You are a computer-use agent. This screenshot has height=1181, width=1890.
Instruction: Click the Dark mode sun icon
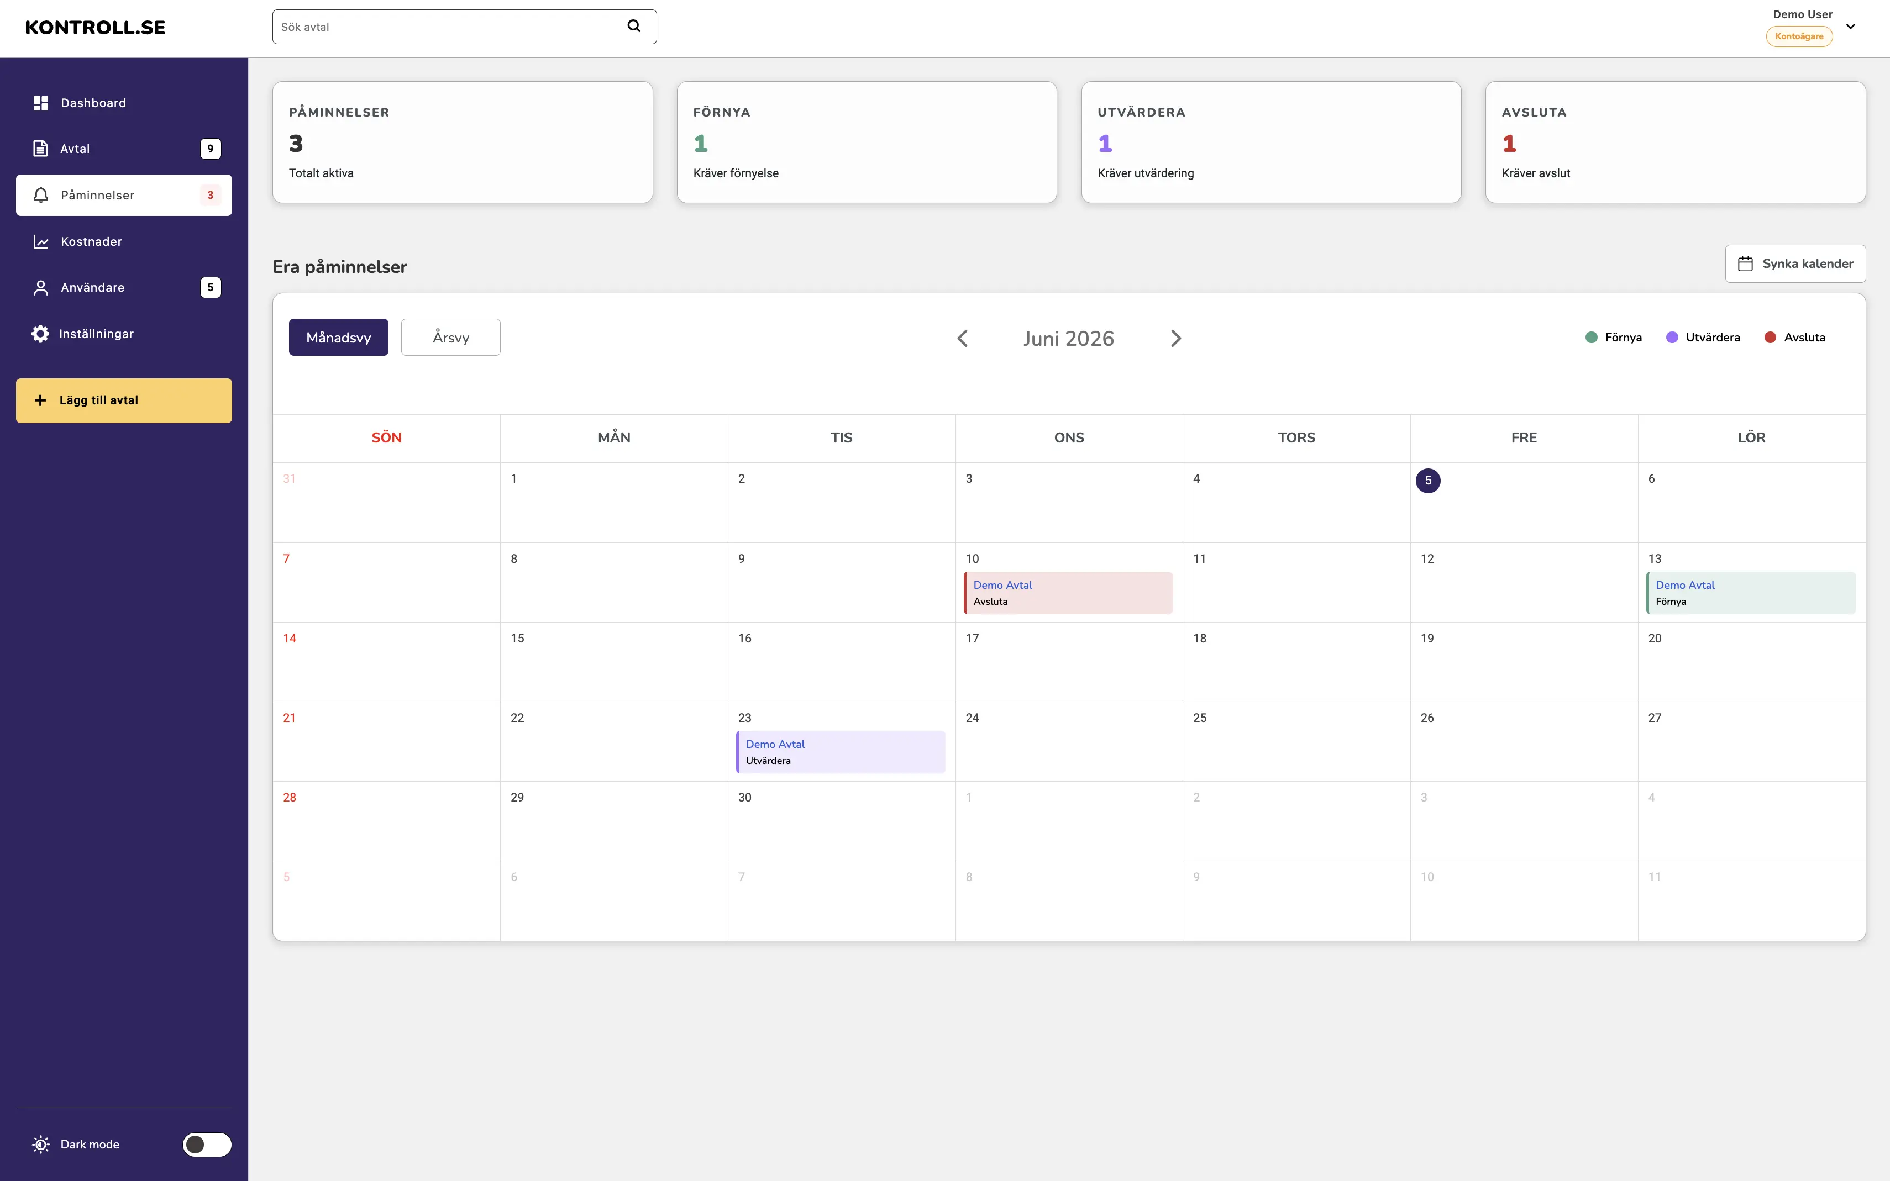pos(41,1145)
